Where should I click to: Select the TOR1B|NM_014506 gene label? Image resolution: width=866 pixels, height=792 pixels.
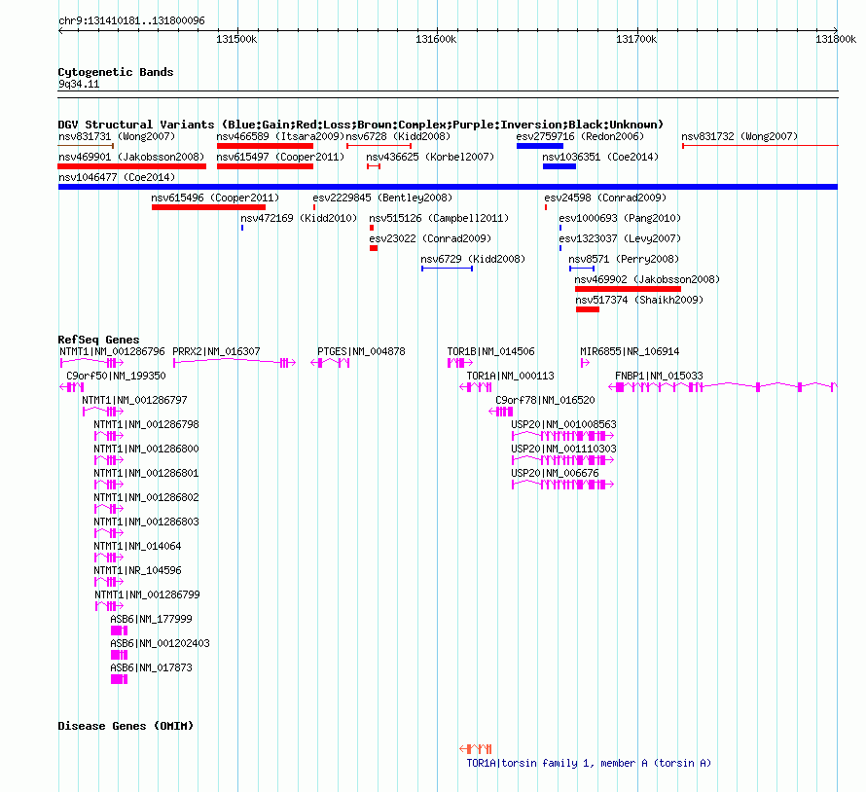[491, 351]
